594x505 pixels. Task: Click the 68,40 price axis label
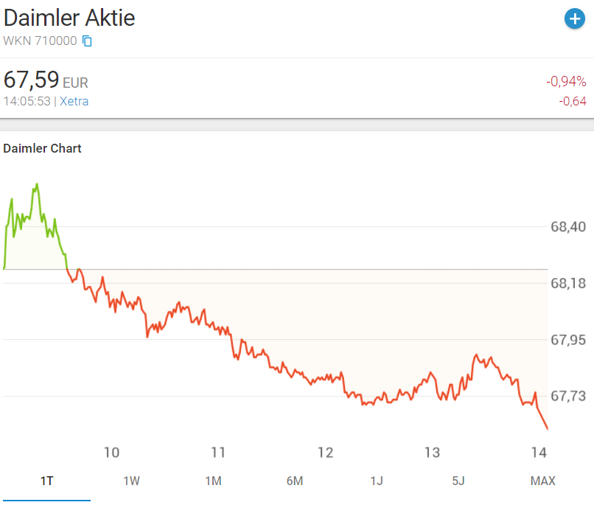[568, 227]
